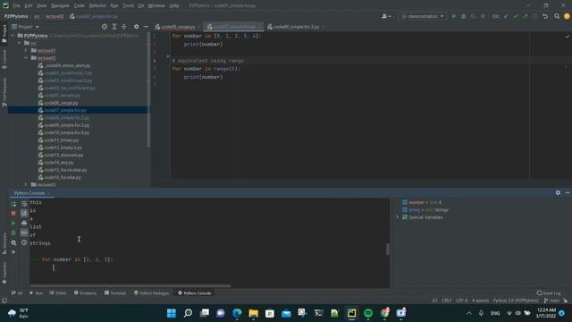
Task: Open Search Everywhere magnifier in the toolbar
Action: (557, 16)
